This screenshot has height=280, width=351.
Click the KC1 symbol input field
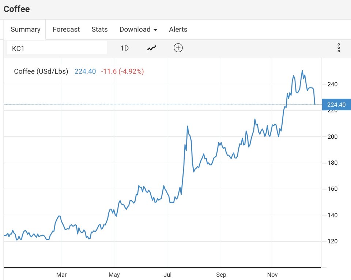57,48
